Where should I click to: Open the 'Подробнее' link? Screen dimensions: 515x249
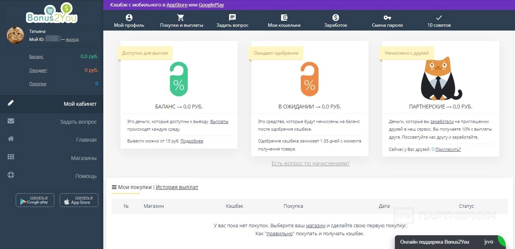pyautogui.click(x=192, y=141)
